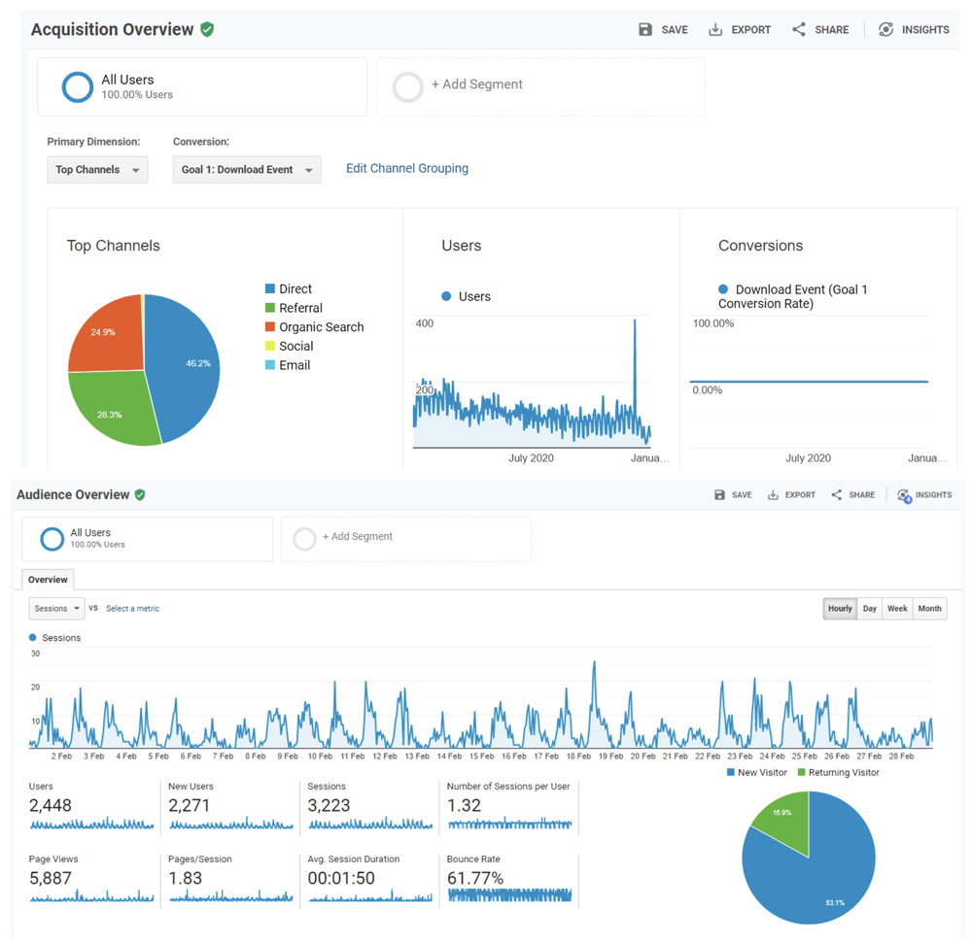972x942 pixels.
Task: Click the Email light-blue legend swatch
Action: tap(269, 365)
